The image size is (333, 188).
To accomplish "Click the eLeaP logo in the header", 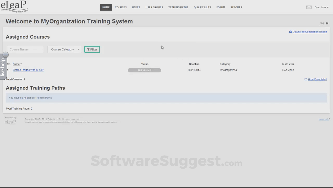I will 14,6.
